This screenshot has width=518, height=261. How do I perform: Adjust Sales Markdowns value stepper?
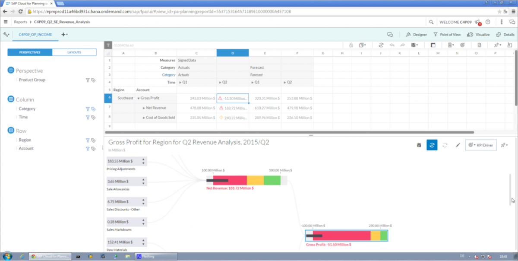click(x=143, y=222)
